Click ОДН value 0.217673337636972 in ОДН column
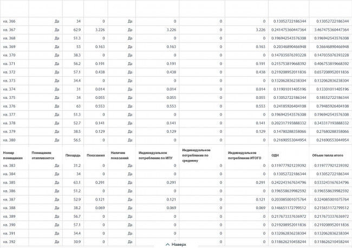 (289, 217)
